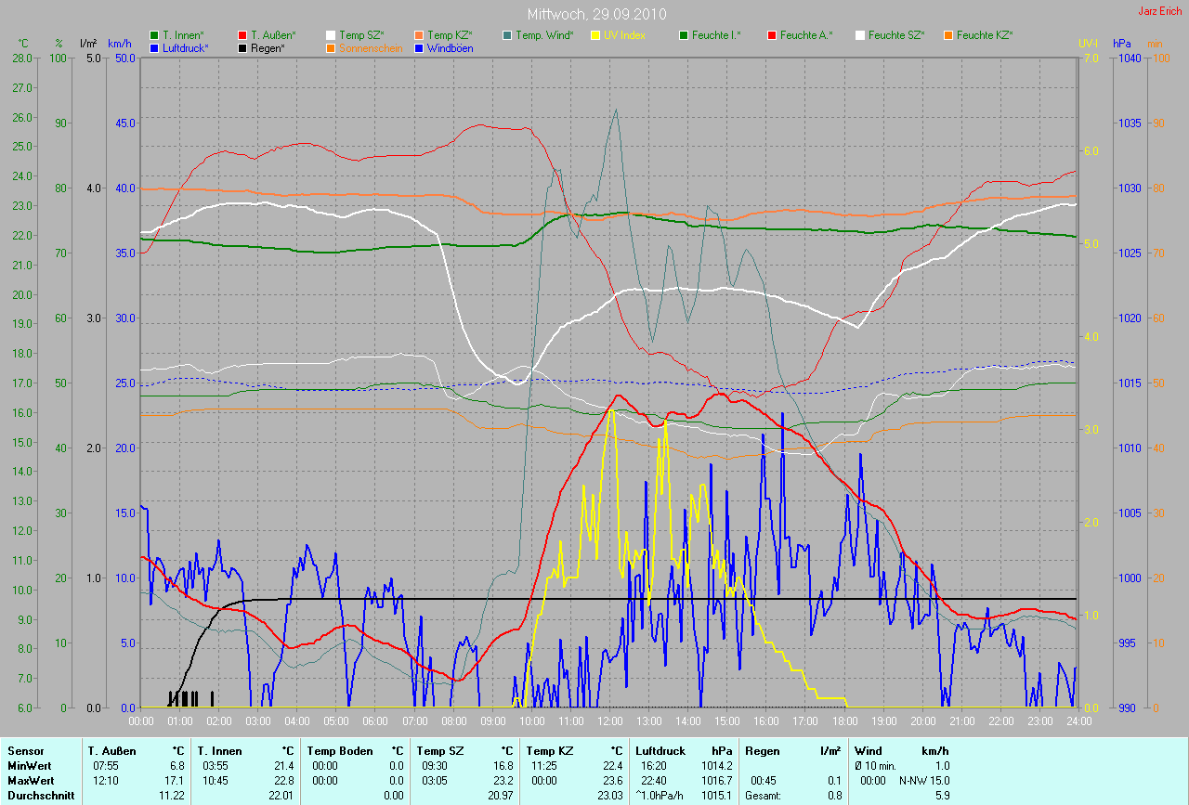Click the white Temp SZ legend marker
Viewport: 1189px width, 805px height.
pos(331,35)
